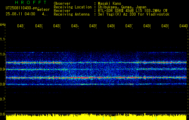Click the antenna text 3el Yagi(V) Az 330
Image resolution: width=189 pixels, height=120 pixels.
point(117,14)
